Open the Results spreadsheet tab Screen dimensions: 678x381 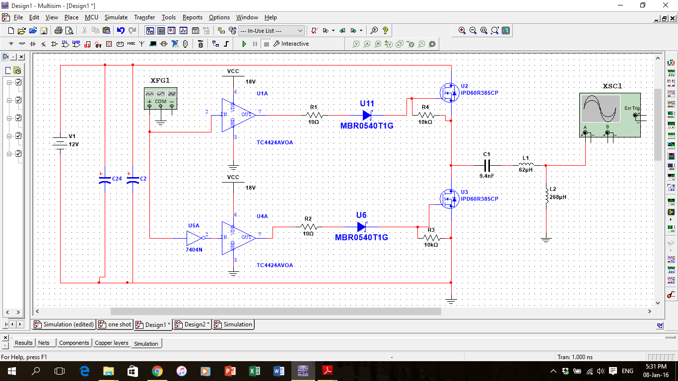pos(23,343)
